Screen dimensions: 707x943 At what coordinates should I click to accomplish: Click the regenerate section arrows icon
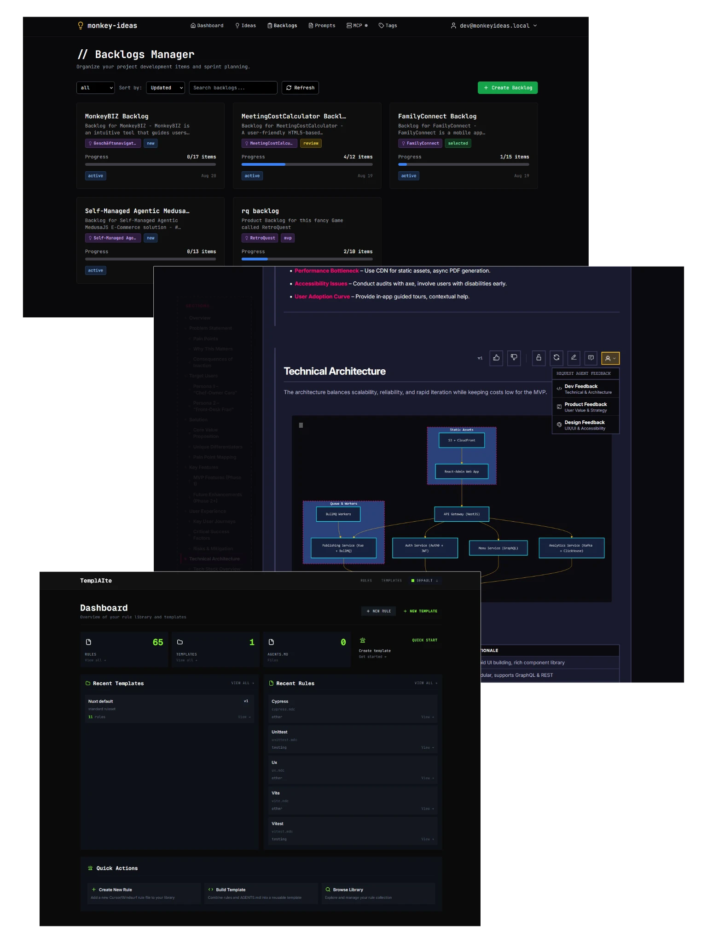[x=556, y=358]
